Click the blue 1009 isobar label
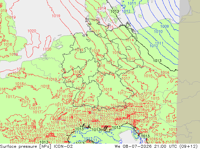200x154 pixels. [164, 26]
